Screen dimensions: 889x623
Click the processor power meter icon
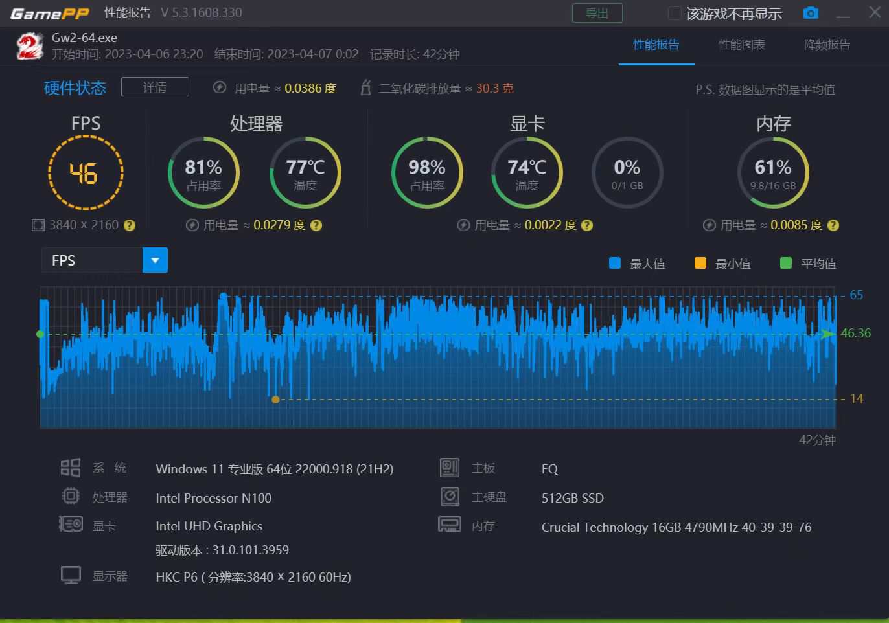point(192,225)
